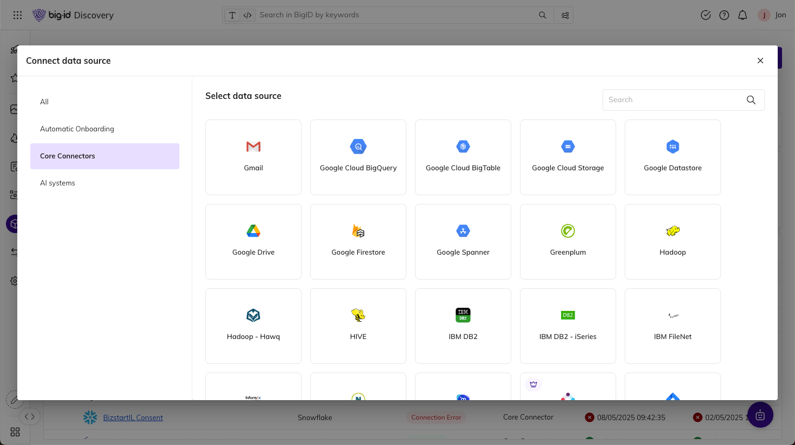
Task: Choose the Greenplum data source icon
Action: [x=568, y=231]
